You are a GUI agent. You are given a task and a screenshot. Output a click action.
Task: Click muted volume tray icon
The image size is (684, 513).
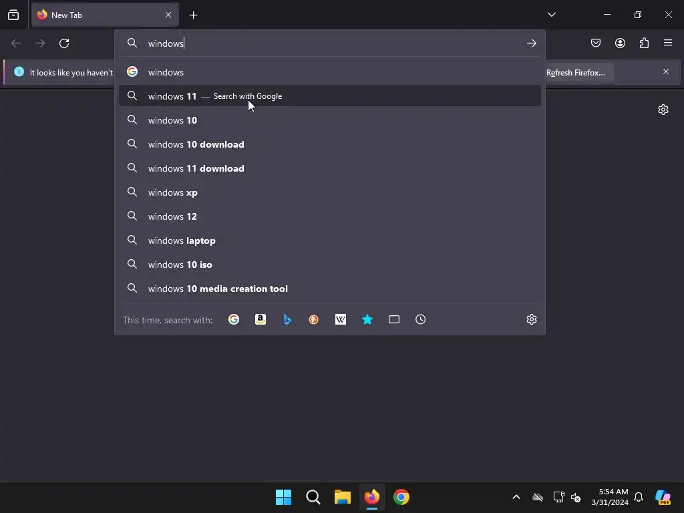tap(576, 497)
